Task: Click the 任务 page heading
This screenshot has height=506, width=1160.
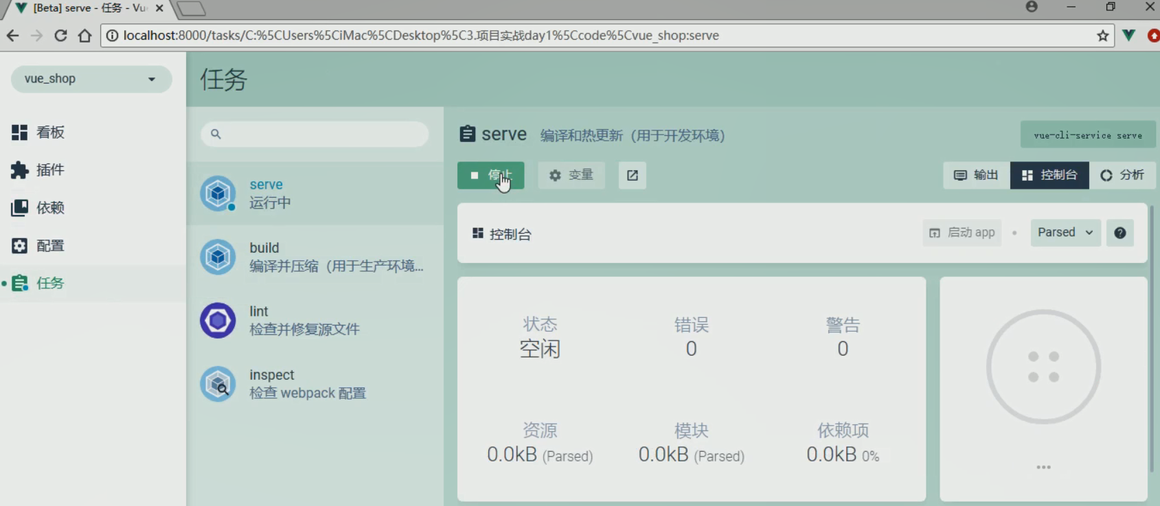Action: (x=224, y=80)
